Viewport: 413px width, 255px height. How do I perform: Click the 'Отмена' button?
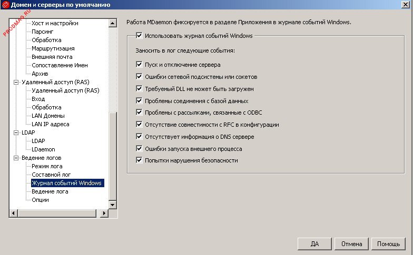[x=351, y=244]
